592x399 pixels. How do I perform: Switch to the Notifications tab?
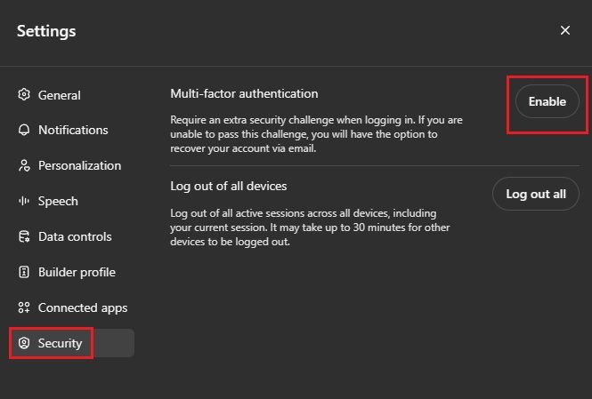[73, 130]
